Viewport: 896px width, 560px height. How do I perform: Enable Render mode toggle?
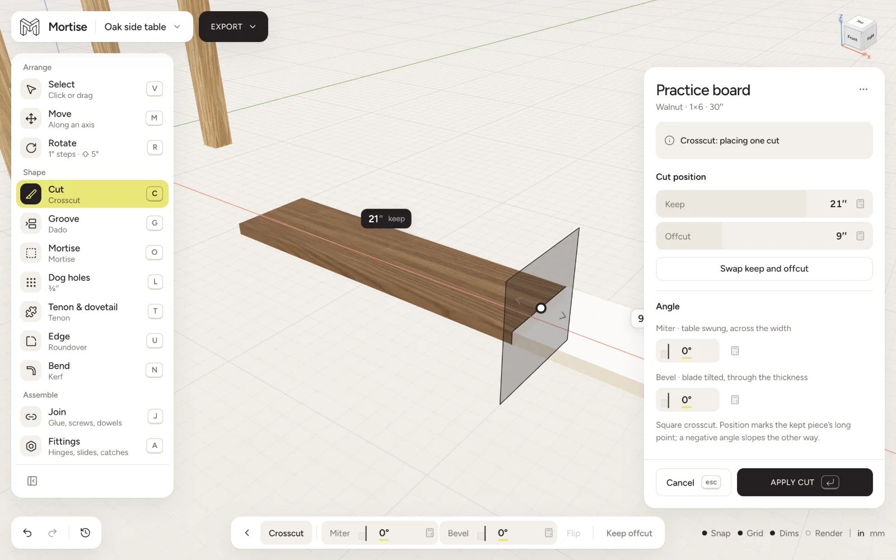click(x=824, y=533)
